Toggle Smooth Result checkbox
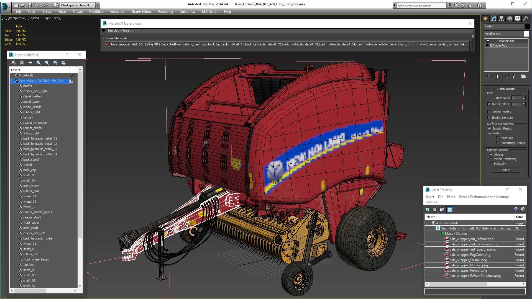This screenshot has height=299, width=532. tap(489, 128)
